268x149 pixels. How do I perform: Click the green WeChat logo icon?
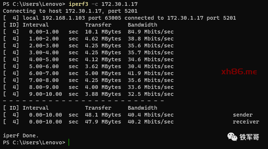(x=232, y=137)
